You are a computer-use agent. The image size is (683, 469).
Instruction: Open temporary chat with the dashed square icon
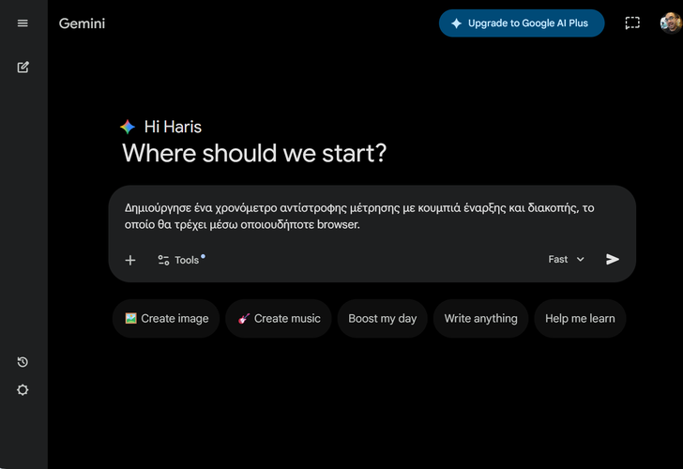(x=632, y=23)
